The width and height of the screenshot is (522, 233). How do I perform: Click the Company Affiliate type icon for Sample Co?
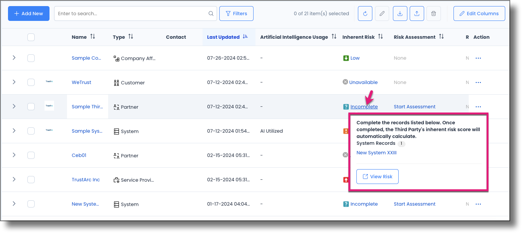coord(115,58)
